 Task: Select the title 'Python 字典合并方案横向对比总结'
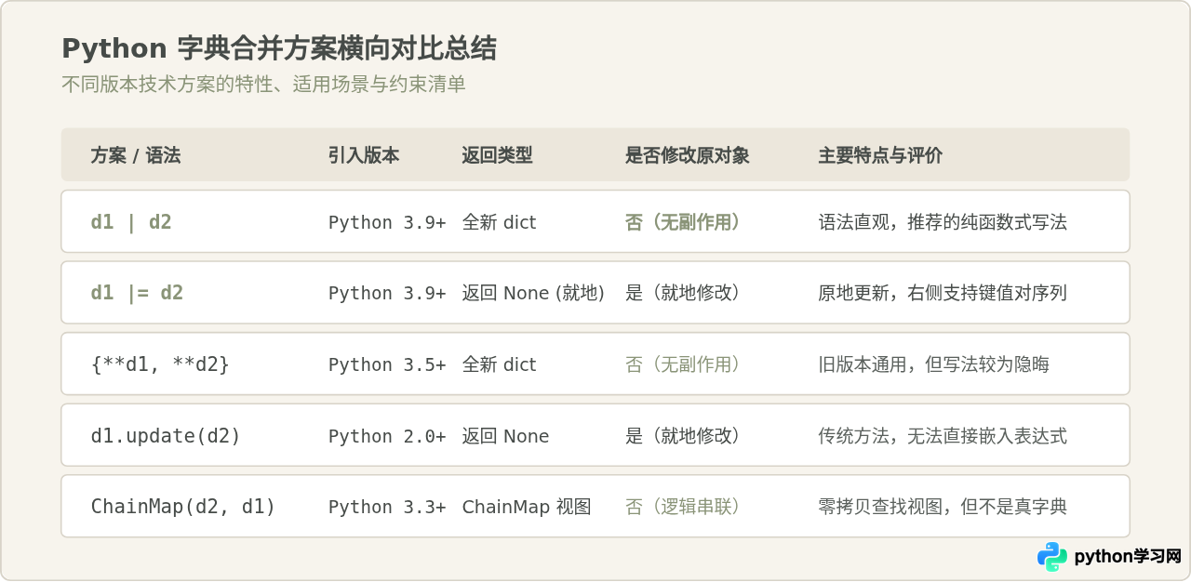(x=279, y=48)
